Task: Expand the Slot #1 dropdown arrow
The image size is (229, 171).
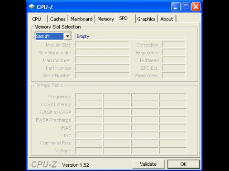Action: tap(68, 36)
